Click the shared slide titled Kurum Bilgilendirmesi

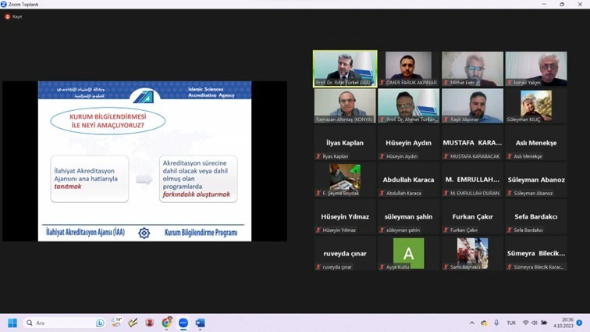tap(144, 160)
